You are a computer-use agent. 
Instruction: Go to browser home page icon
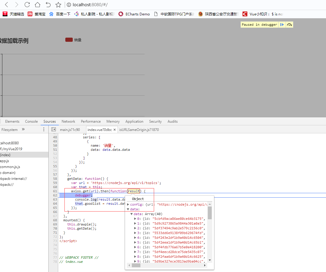tap(37, 4)
